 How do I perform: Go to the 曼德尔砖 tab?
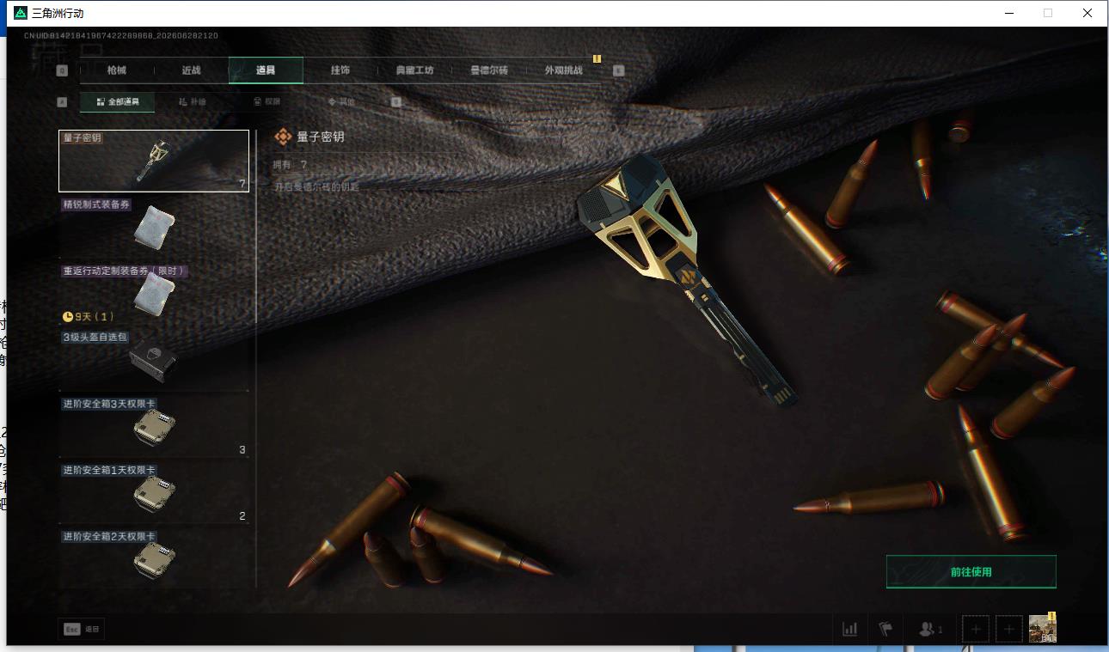[x=489, y=70]
